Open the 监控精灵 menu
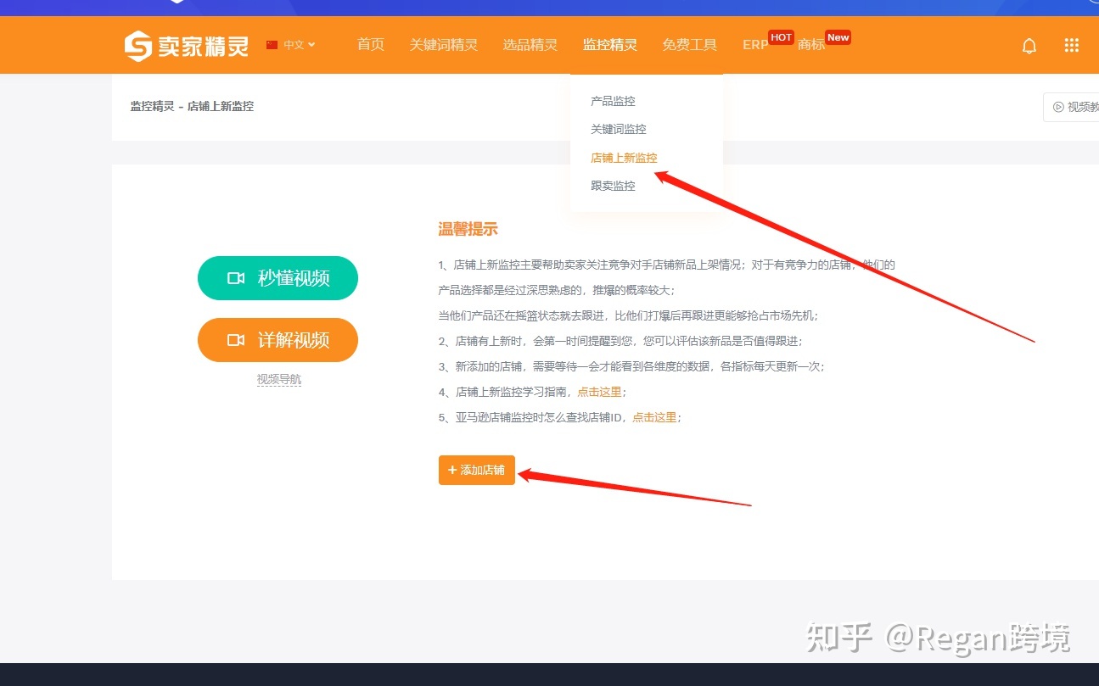This screenshot has width=1099, height=686. coord(609,45)
